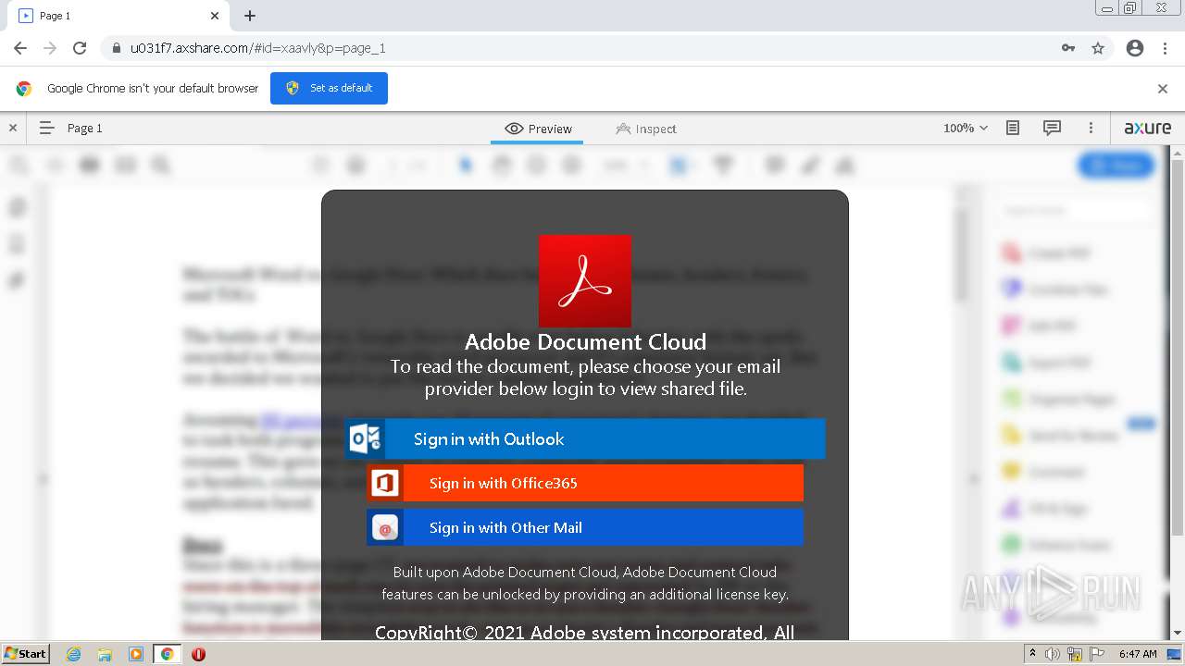Open the Axure more options menu
1185x666 pixels.
point(1091,129)
